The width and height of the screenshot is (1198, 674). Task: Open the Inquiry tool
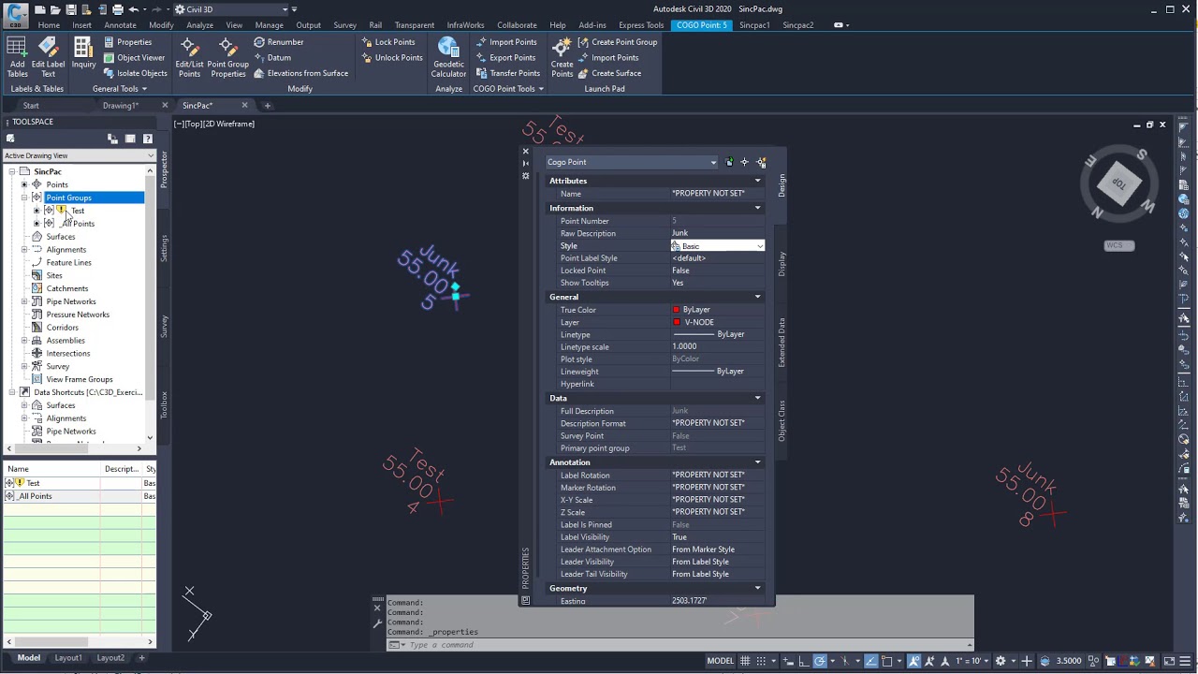[x=83, y=53]
